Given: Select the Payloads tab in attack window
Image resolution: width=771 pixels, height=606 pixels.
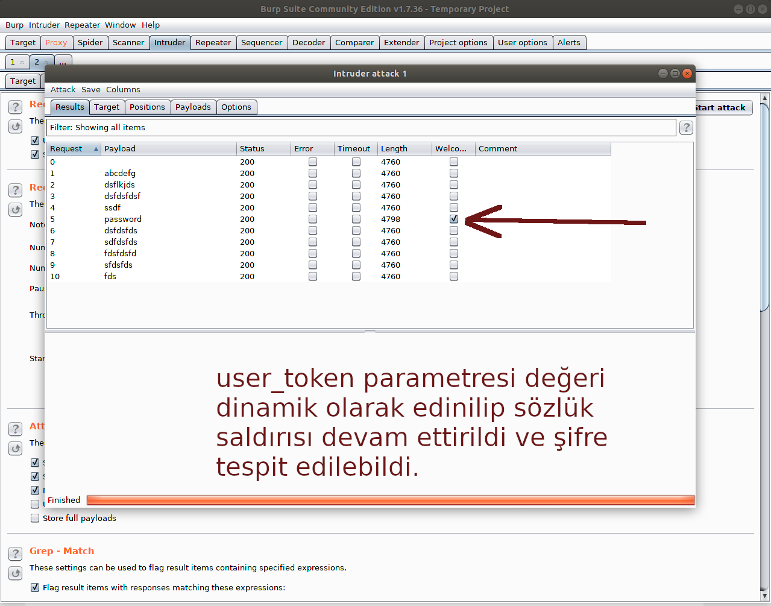Looking at the screenshot, I should click(x=193, y=107).
